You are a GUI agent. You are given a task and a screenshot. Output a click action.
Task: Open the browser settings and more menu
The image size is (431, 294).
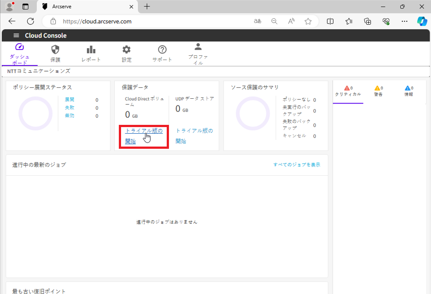point(404,21)
